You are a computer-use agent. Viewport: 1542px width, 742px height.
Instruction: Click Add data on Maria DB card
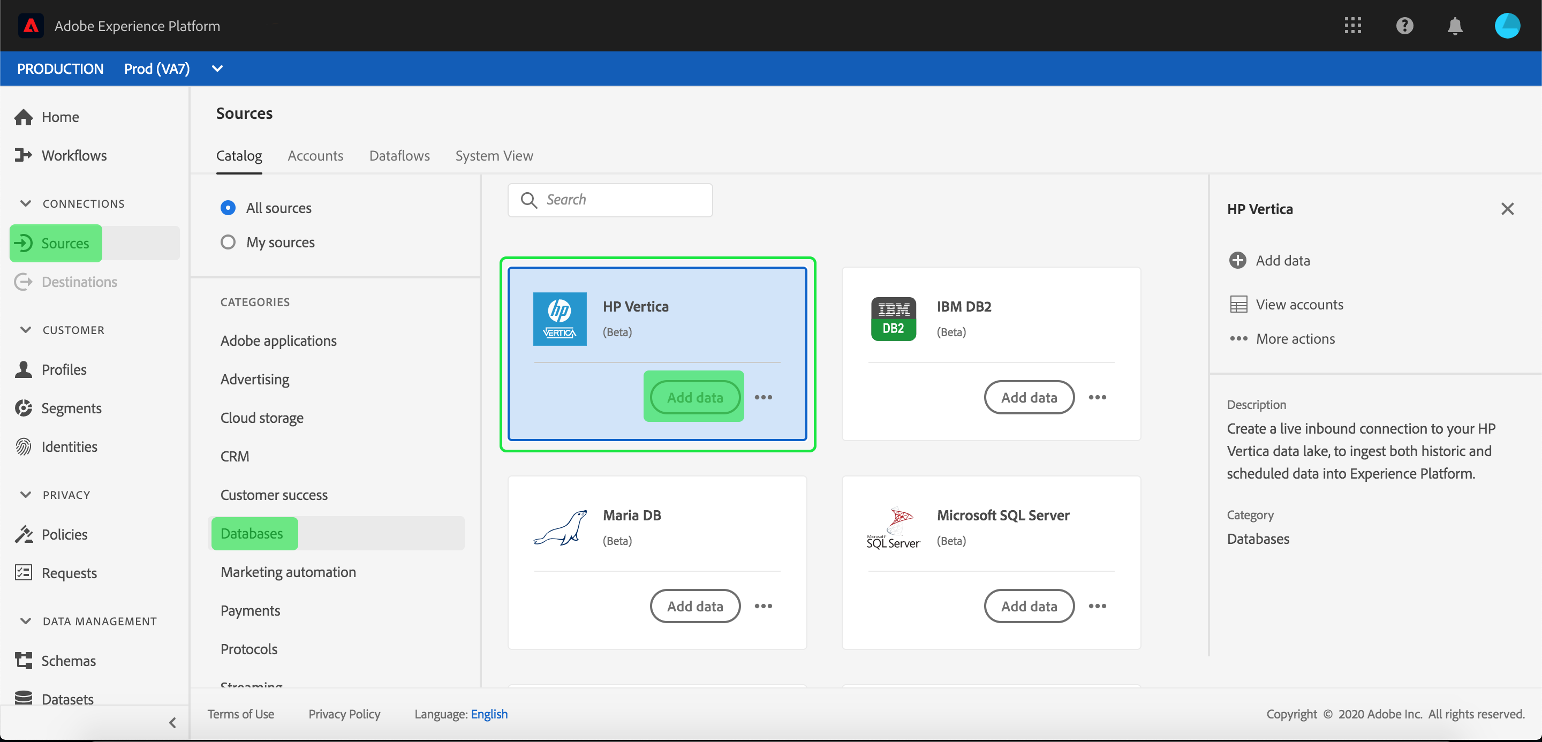tap(694, 606)
